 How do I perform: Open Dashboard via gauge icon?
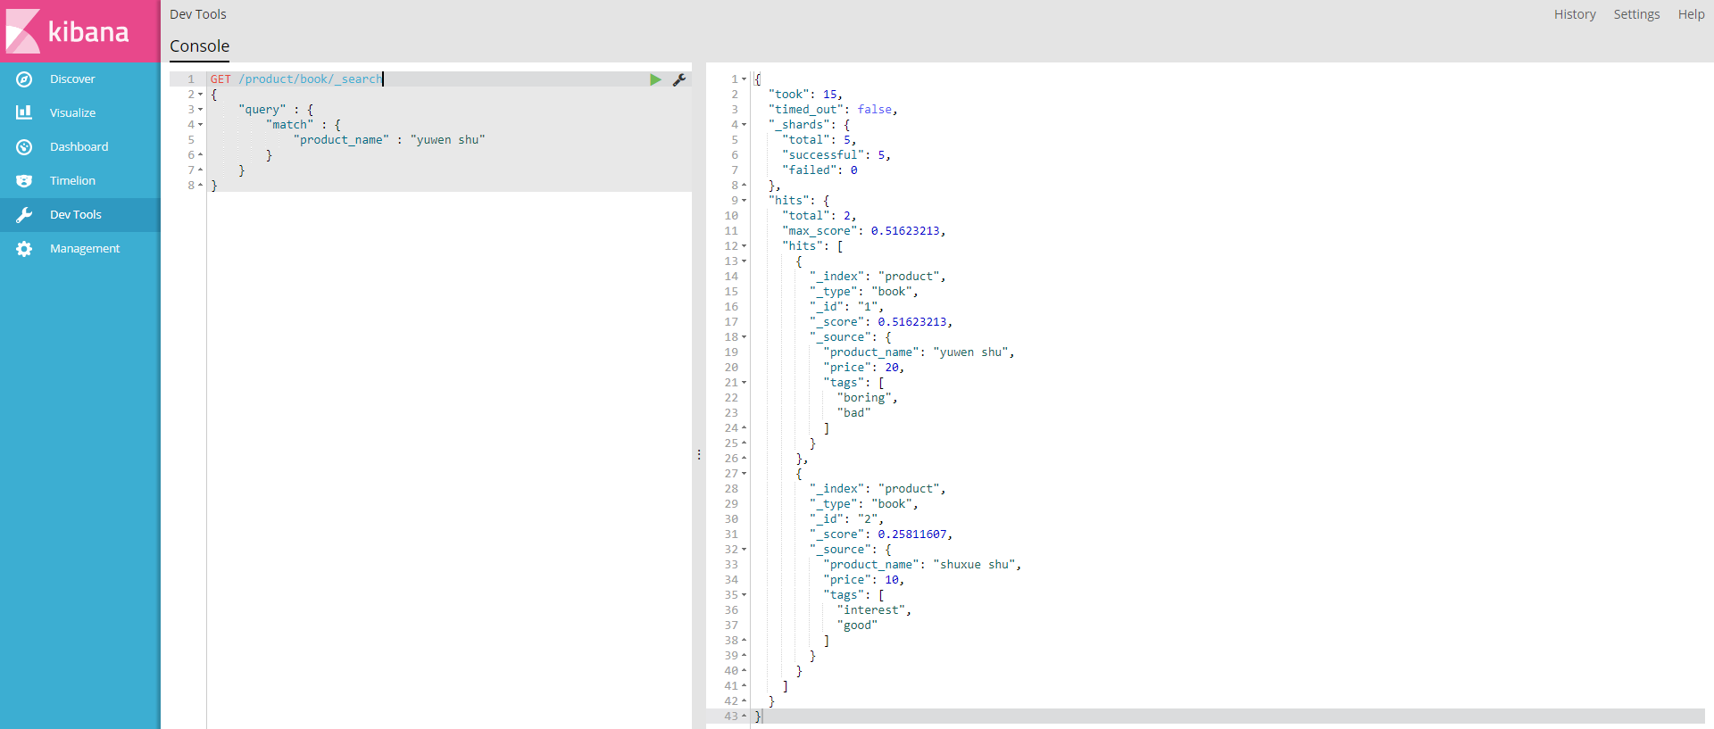point(24,147)
